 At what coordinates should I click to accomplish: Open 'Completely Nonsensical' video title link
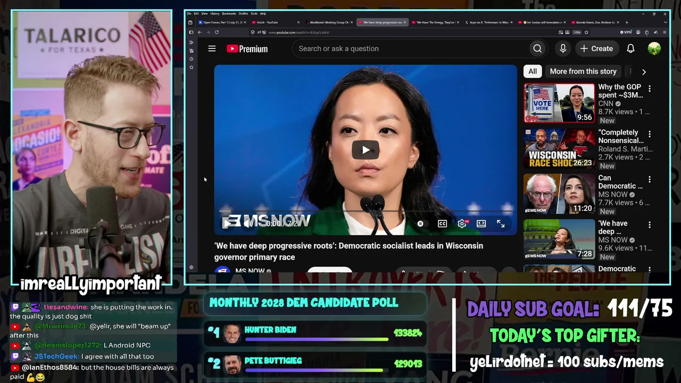point(620,136)
